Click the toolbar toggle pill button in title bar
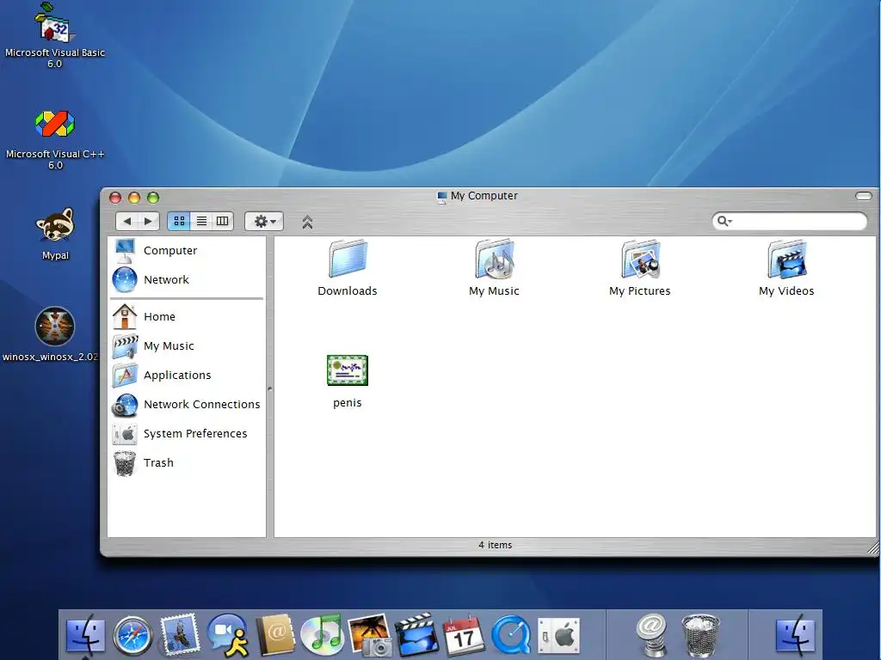Image resolution: width=881 pixels, height=660 pixels. pos(864,196)
